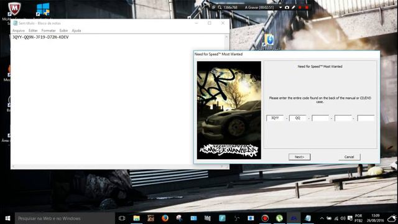The image size is (398, 224).
Task: Focus the first code field containing 3QYY
Action: tap(275, 118)
